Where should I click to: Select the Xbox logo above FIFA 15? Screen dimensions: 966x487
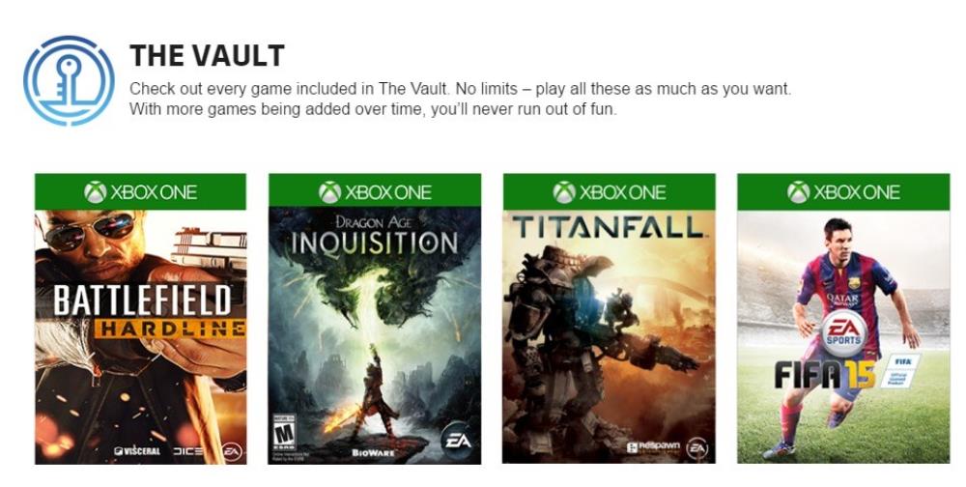[798, 192]
